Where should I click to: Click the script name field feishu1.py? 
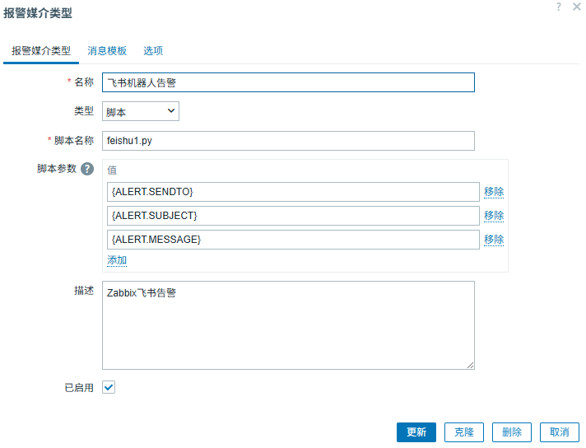click(288, 141)
